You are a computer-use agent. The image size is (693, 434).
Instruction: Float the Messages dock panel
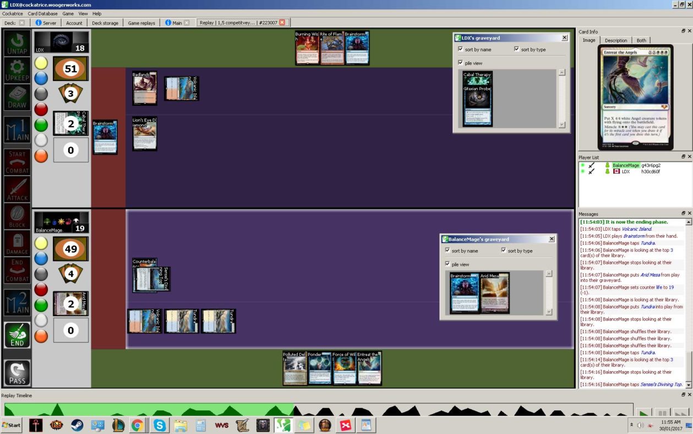683,214
